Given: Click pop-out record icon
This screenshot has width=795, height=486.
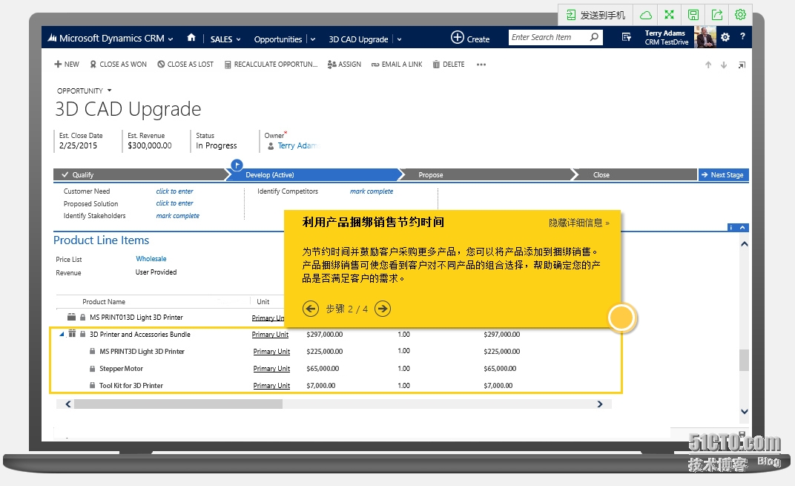Looking at the screenshot, I should [742, 65].
